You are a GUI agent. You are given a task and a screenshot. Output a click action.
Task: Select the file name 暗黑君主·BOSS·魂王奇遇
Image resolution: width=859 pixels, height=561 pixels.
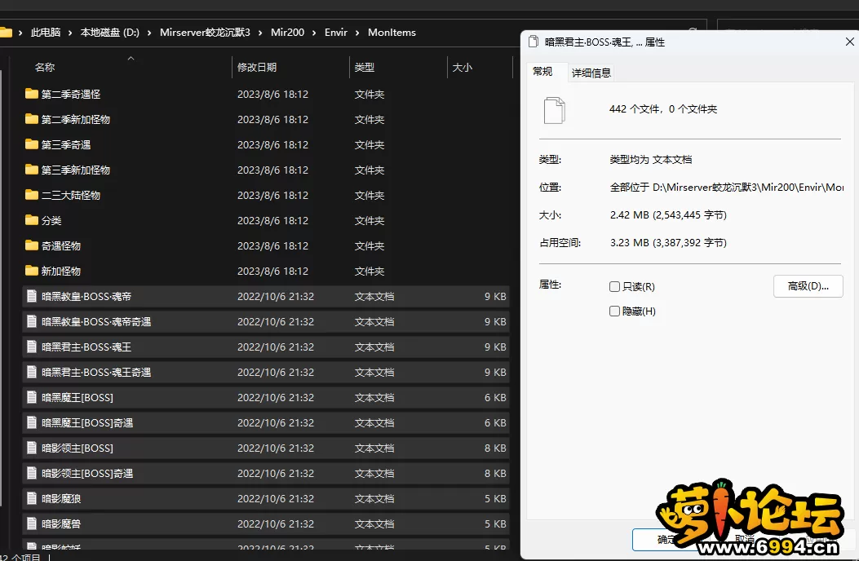[x=96, y=372]
